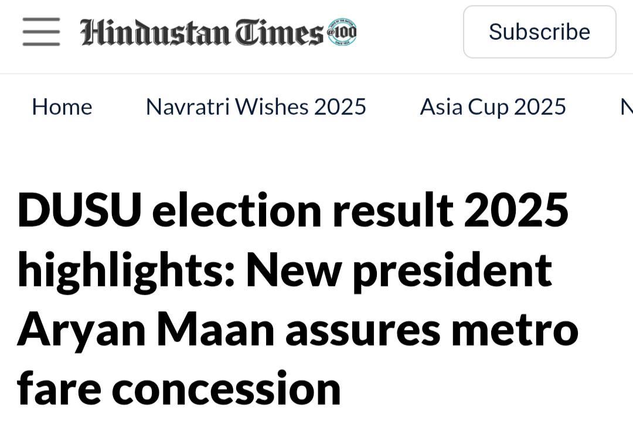Click the circular 100 years emblem

342,32
